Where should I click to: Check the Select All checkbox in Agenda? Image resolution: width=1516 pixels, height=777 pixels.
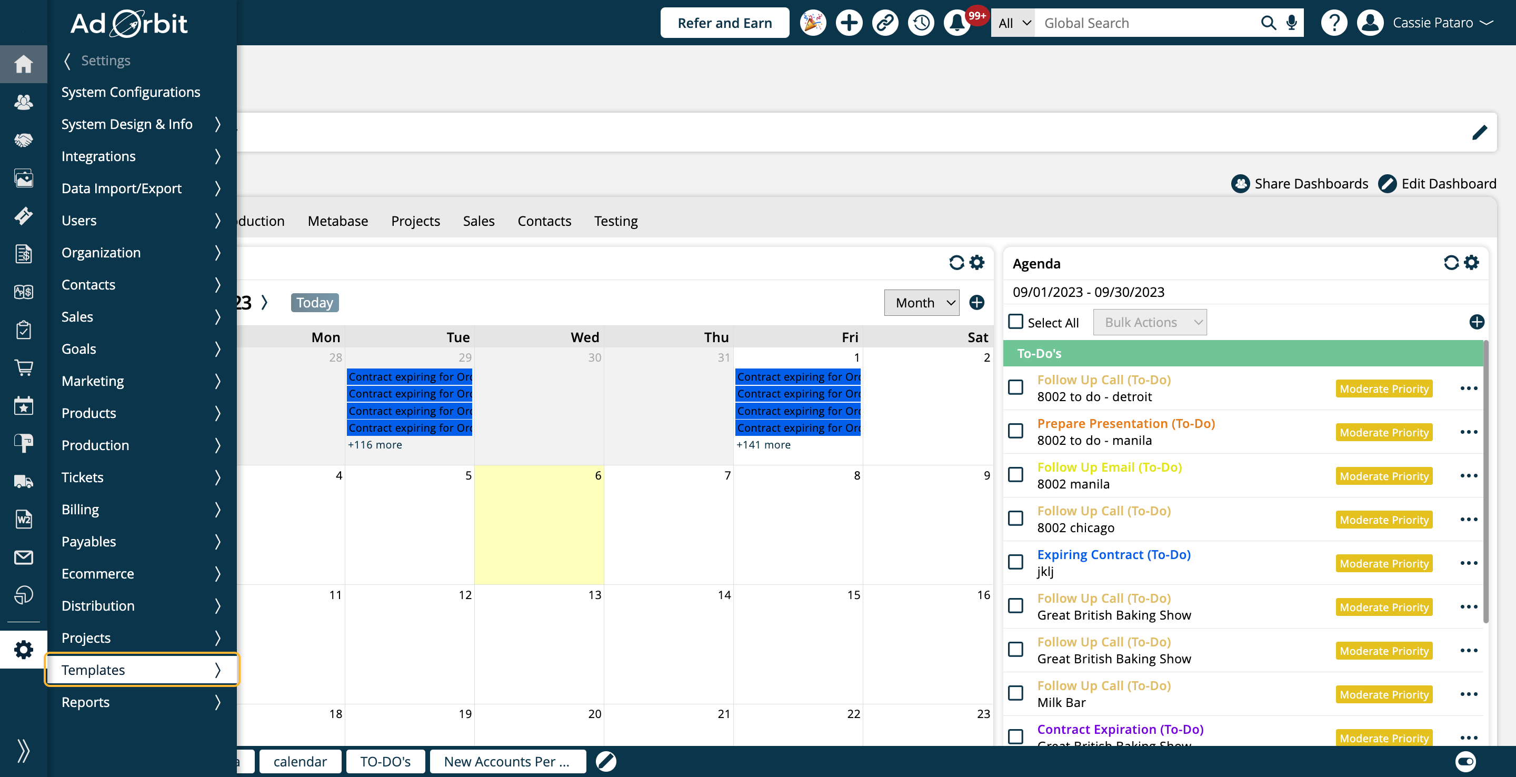click(x=1016, y=322)
